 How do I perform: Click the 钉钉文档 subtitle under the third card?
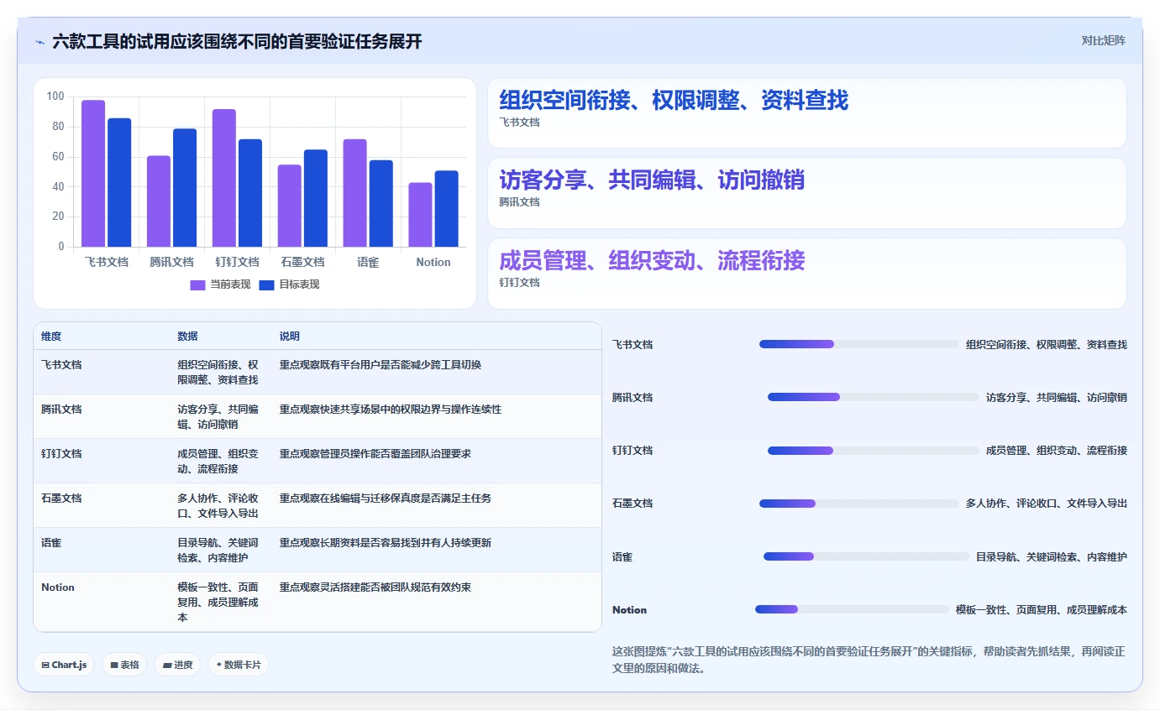(519, 283)
